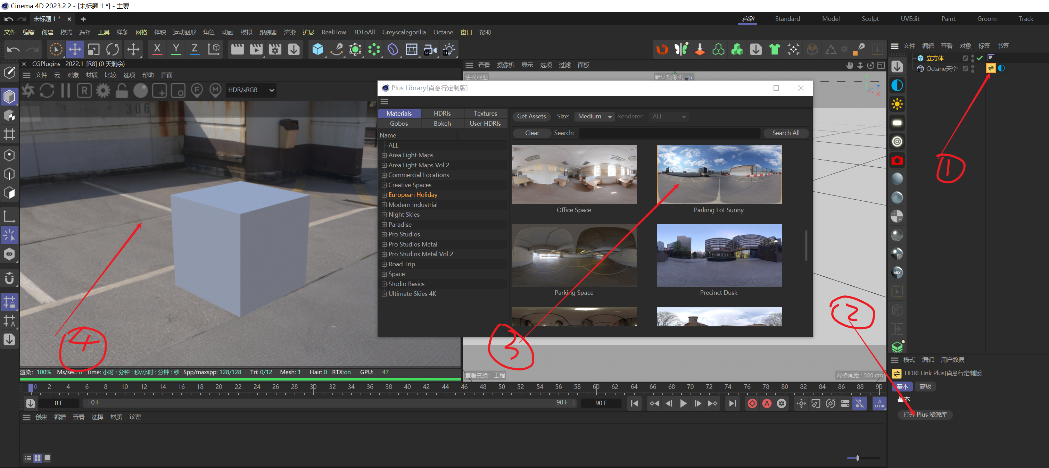This screenshot has height=468, width=1049.
Task: Click the Get Assets button
Action: (x=531, y=116)
